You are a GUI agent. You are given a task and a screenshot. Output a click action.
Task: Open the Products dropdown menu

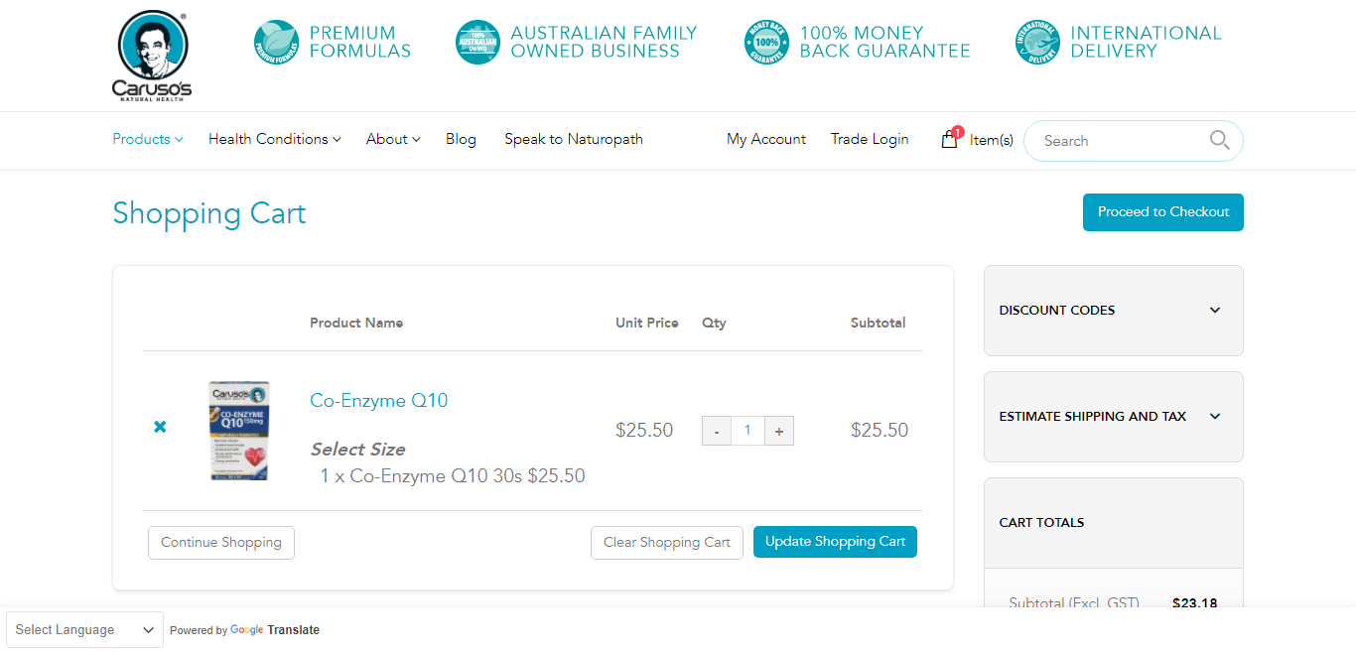pyautogui.click(x=148, y=139)
